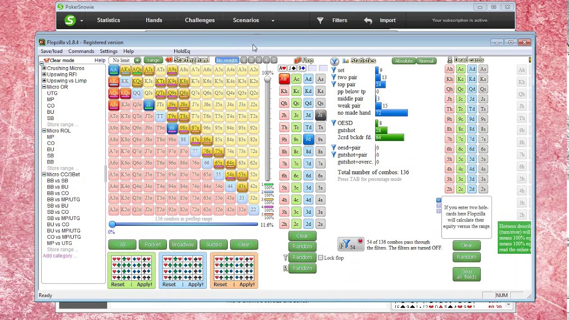Click the red Clear mode eraser icon
This screenshot has height=320, width=569.
click(x=46, y=60)
